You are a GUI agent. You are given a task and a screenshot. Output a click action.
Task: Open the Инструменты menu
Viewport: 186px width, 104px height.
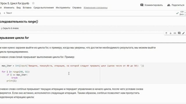click(x=63, y=8)
